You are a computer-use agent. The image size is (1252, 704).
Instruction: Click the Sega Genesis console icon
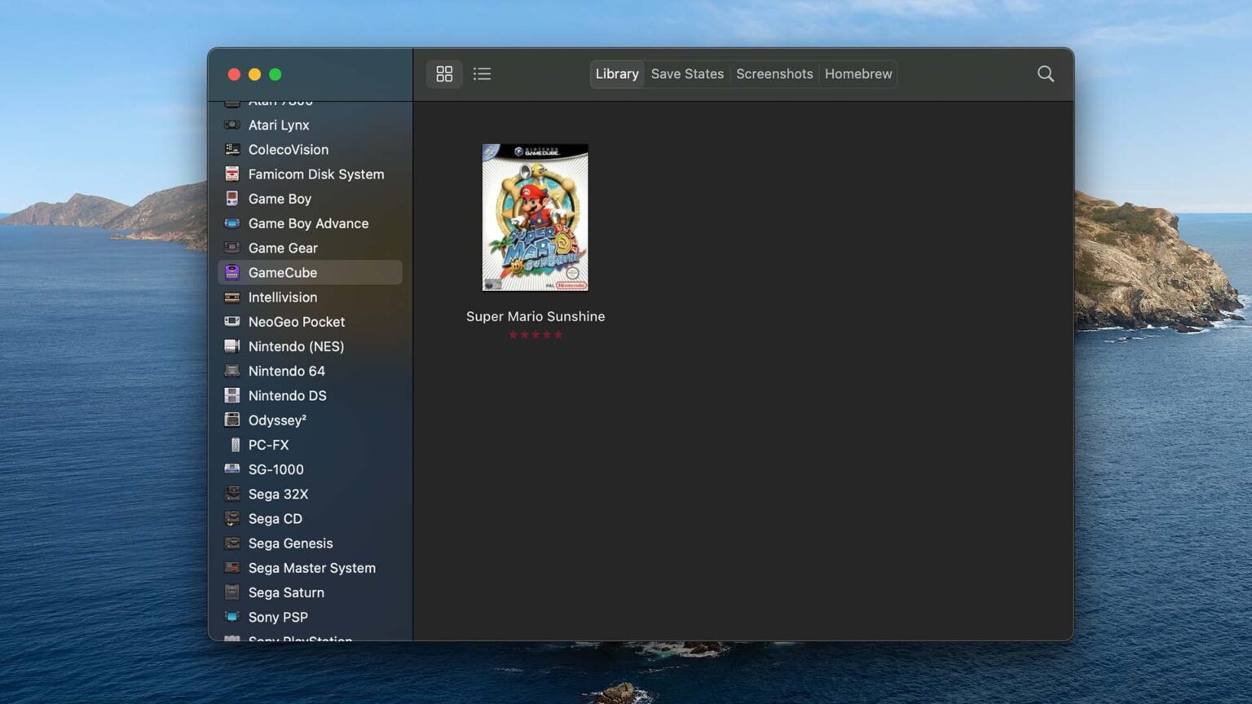(232, 543)
